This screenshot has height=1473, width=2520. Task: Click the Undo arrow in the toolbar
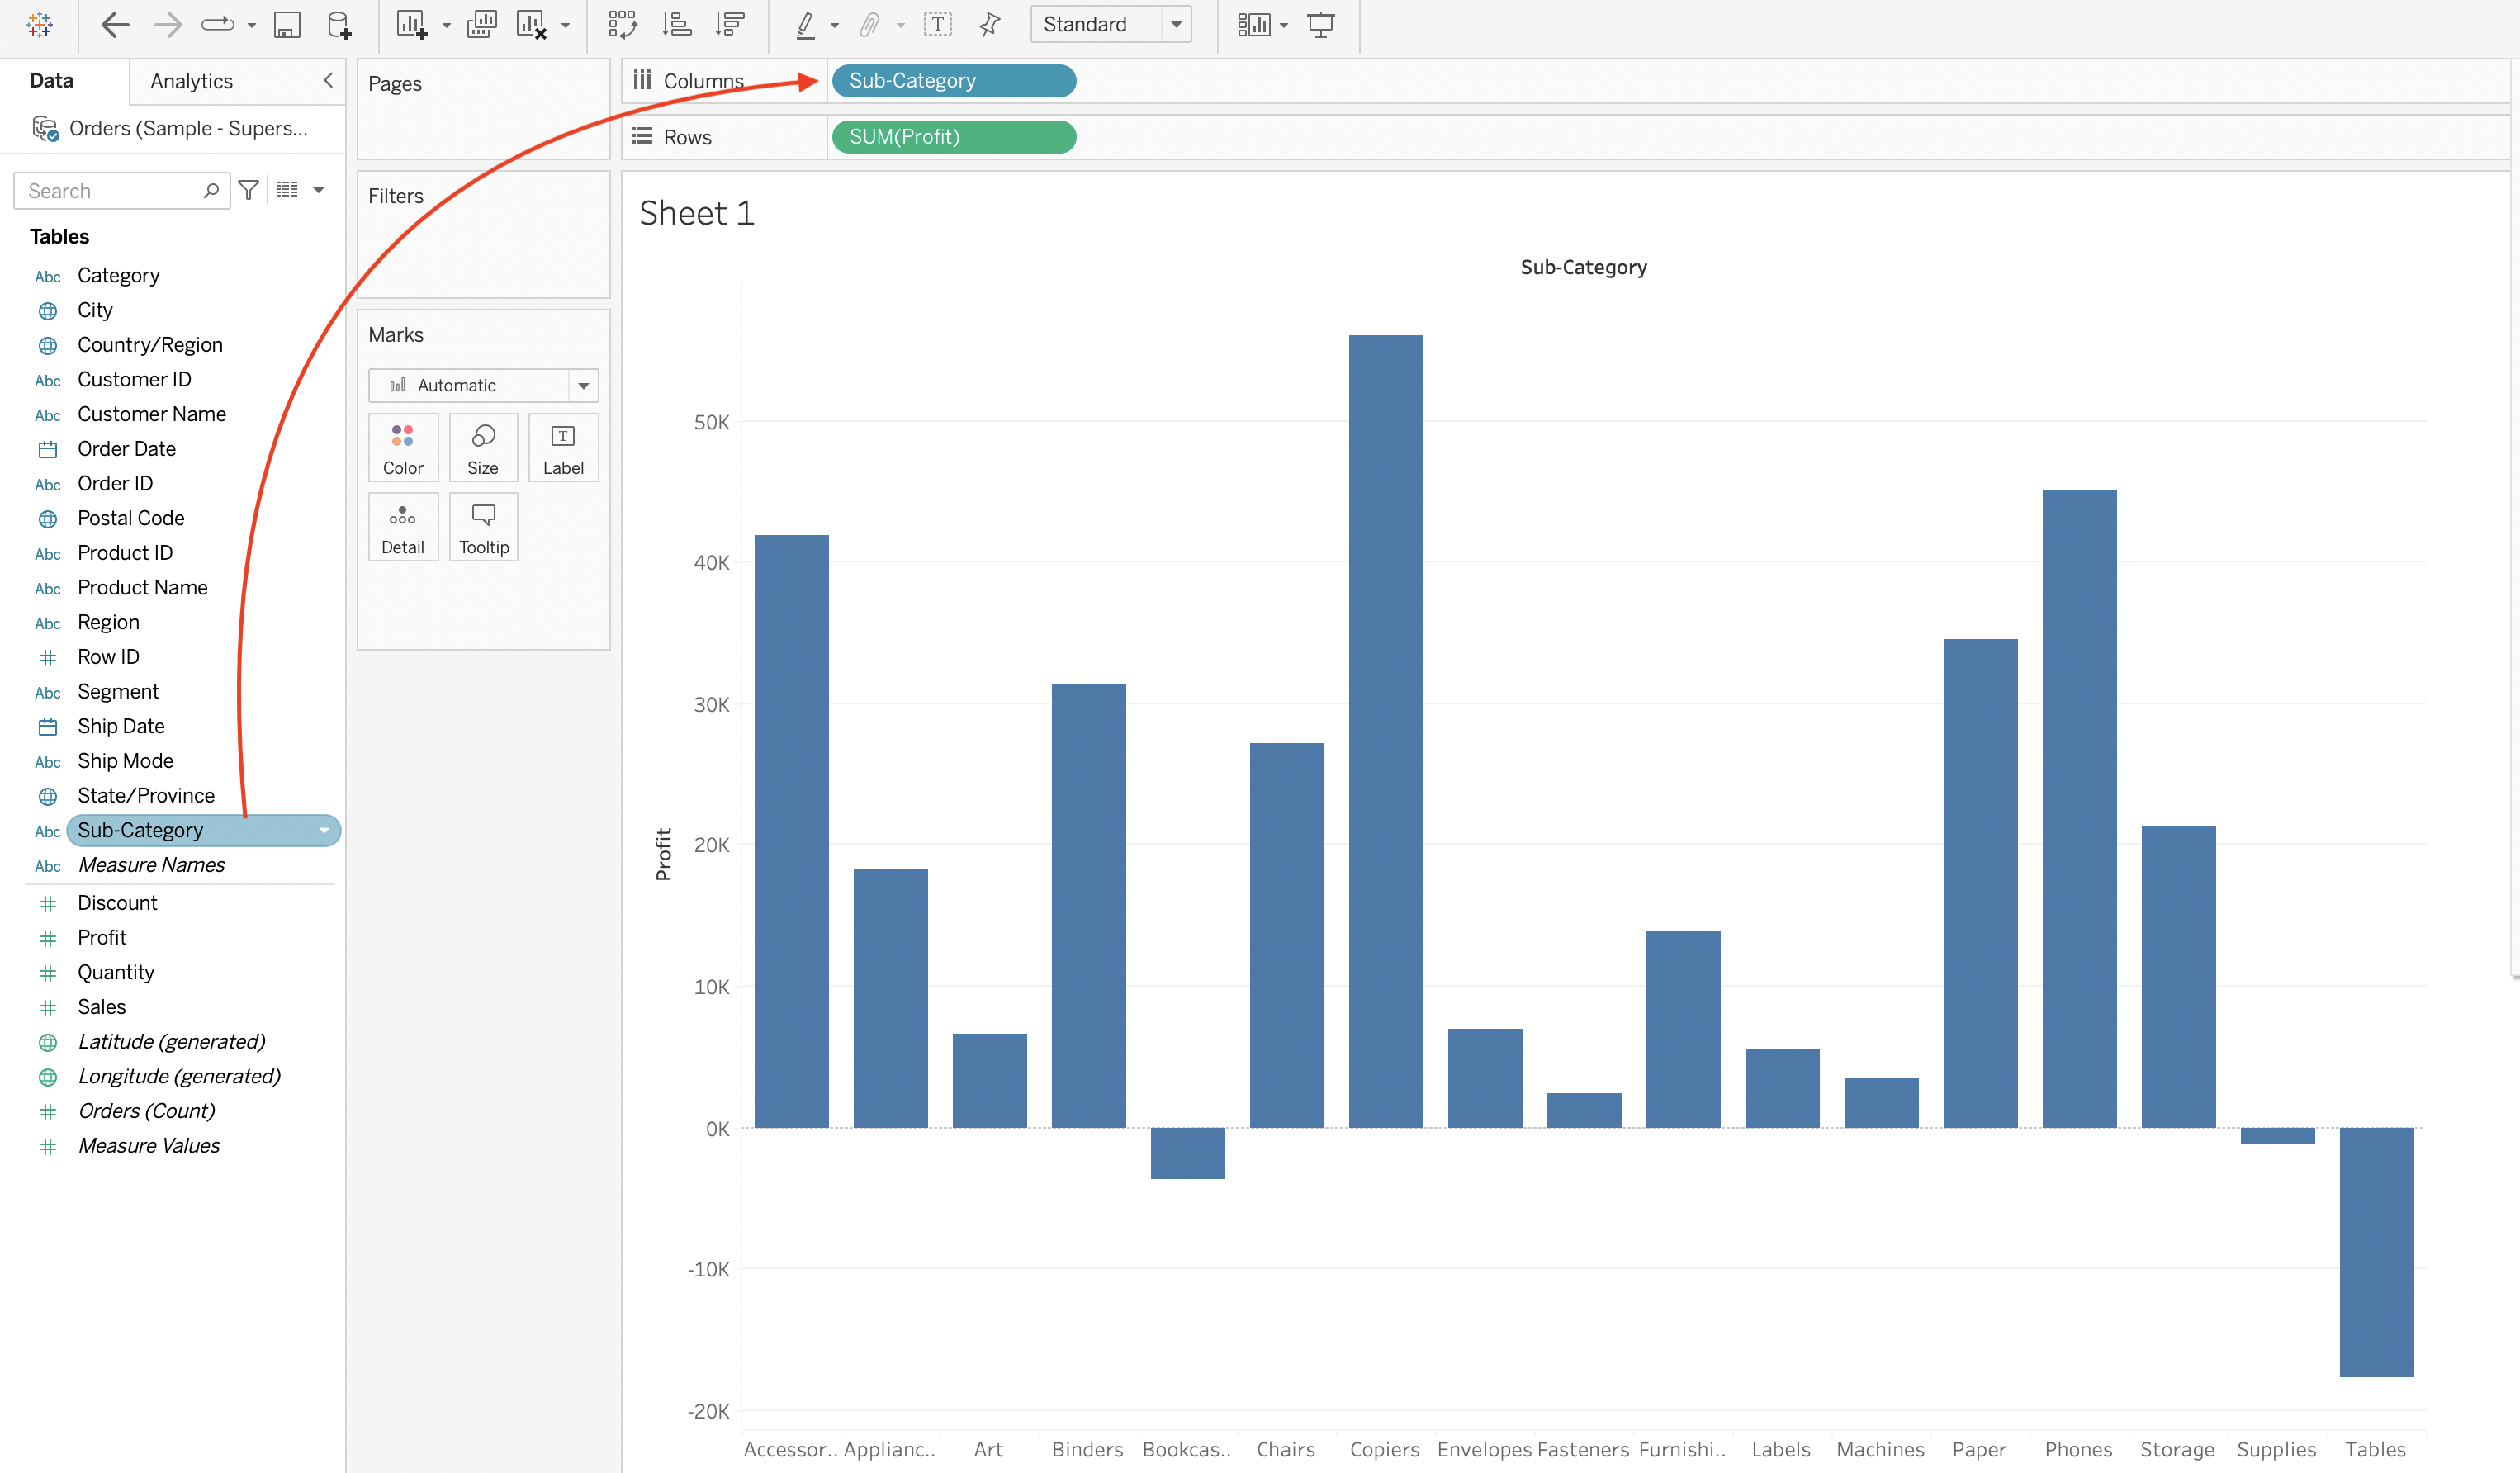115,24
